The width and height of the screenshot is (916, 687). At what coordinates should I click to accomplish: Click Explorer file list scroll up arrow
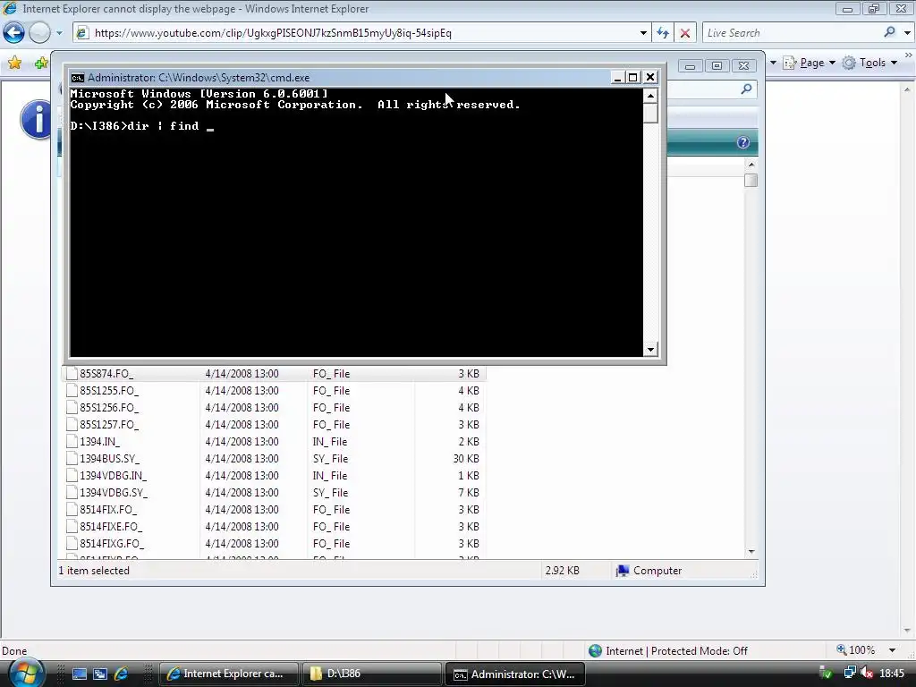tap(751, 165)
